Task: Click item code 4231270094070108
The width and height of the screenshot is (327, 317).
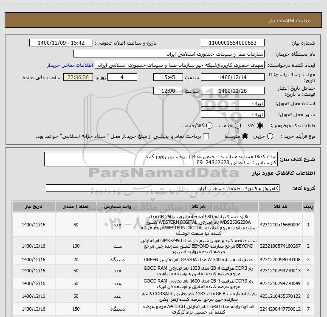Action: pos(280,260)
